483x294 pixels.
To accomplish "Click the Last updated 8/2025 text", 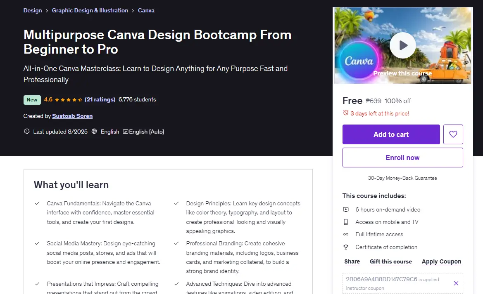I will (60, 132).
